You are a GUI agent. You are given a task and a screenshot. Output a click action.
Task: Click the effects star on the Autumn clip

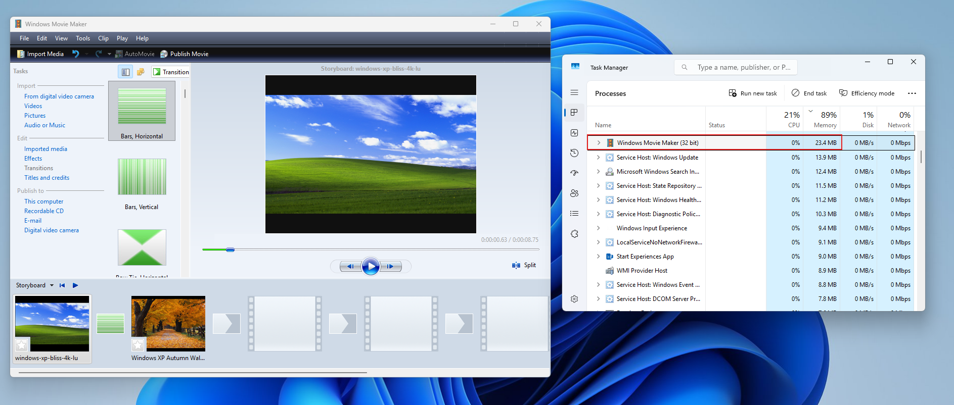point(138,345)
